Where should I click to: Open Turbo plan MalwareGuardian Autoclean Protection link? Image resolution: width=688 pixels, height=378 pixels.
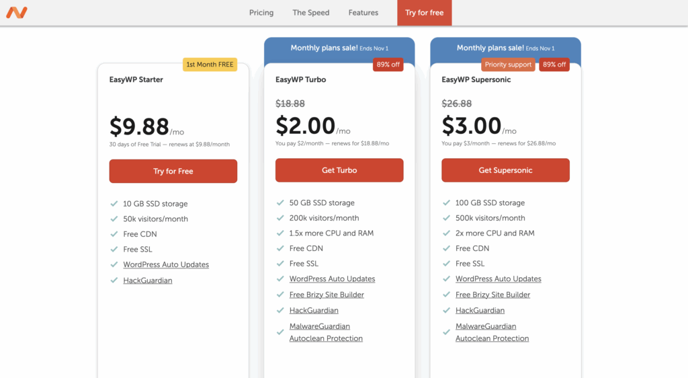pos(326,332)
